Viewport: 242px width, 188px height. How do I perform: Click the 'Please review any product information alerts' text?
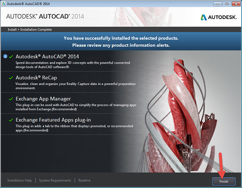point(121,45)
